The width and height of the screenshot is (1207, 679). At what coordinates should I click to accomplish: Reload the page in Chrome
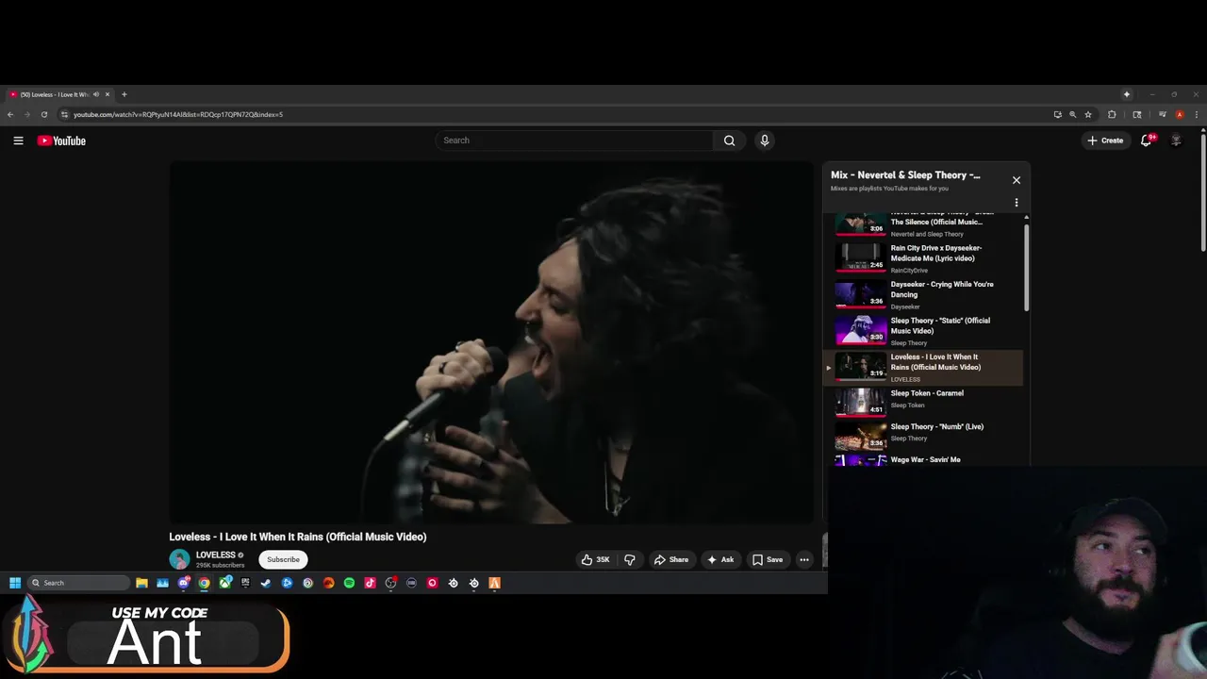[x=43, y=114]
